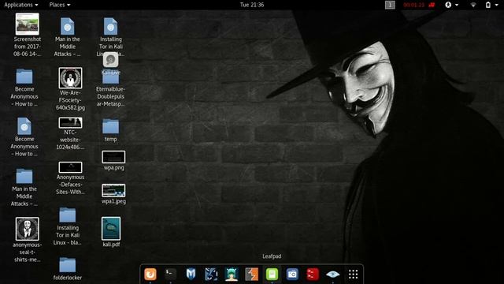
Task: Launch Firefox from the dock
Action: coord(150,275)
